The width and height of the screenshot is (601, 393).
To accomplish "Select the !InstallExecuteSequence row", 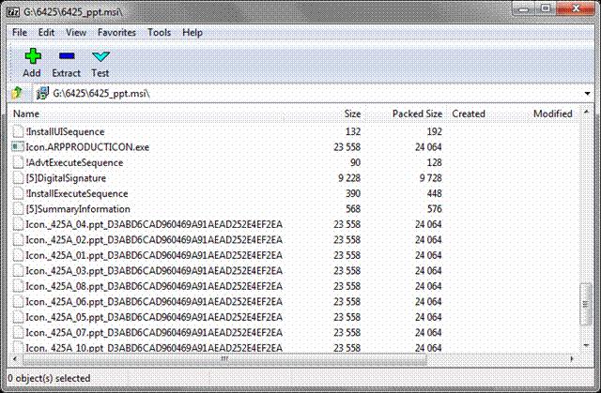I will (77, 193).
